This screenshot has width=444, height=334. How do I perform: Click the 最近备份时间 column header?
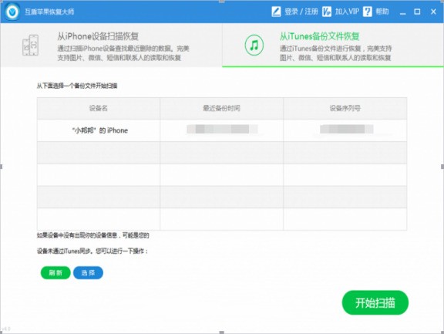[221, 108]
